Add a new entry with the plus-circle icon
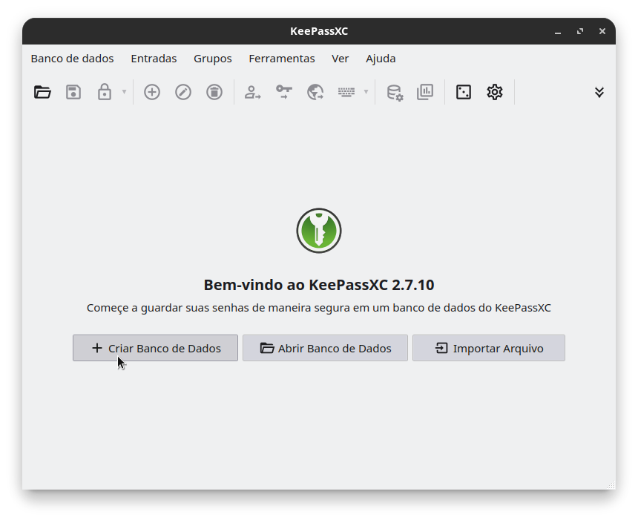This screenshot has height=520, width=638. click(x=152, y=93)
